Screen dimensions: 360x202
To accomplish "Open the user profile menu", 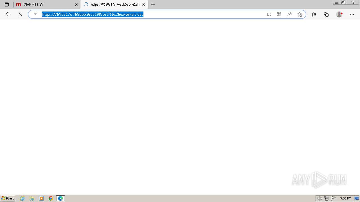I will click(339, 14).
